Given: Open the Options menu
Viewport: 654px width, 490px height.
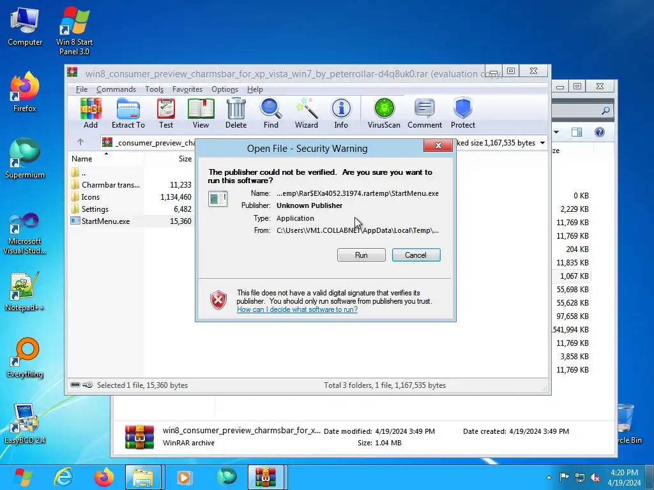Looking at the screenshot, I should pyautogui.click(x=224, y=89).
